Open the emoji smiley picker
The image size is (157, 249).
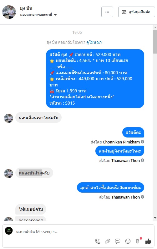click(128, 241)
